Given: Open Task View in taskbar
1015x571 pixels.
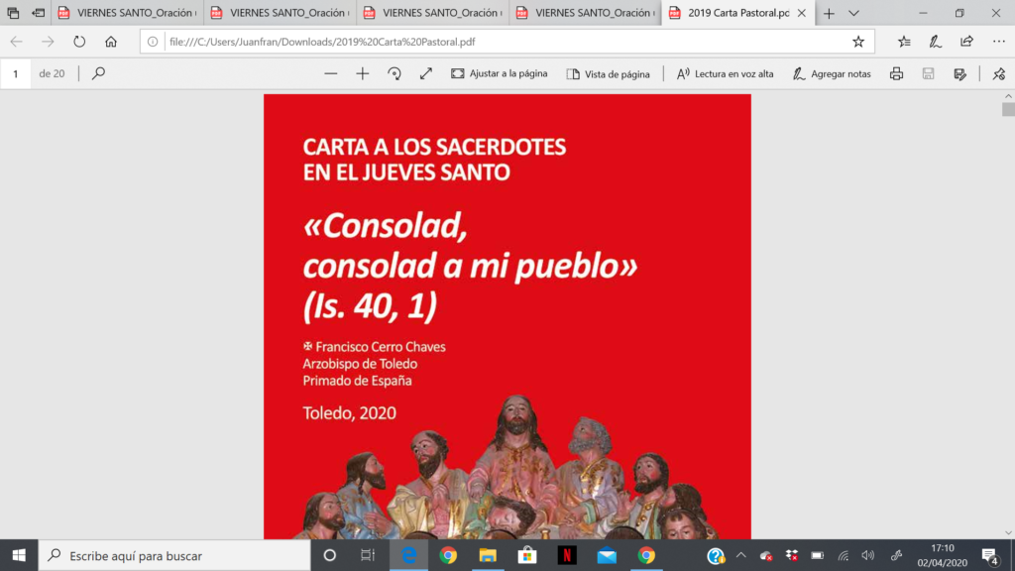Looking at the screenshot, I should [x=368, y=555].
